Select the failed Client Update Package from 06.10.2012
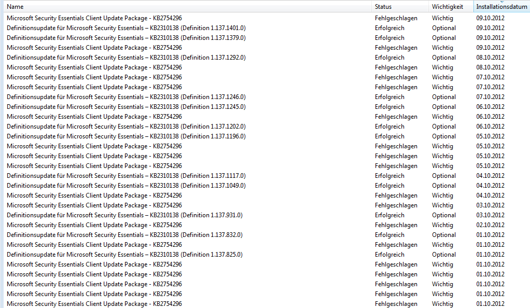Image resolution: width=530 pixels, height=308 pixels. point(94,117)
